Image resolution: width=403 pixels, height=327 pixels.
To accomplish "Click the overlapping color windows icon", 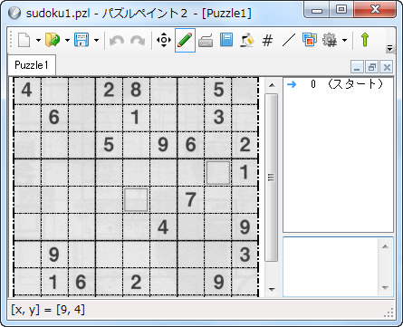I will click(310, 40).
